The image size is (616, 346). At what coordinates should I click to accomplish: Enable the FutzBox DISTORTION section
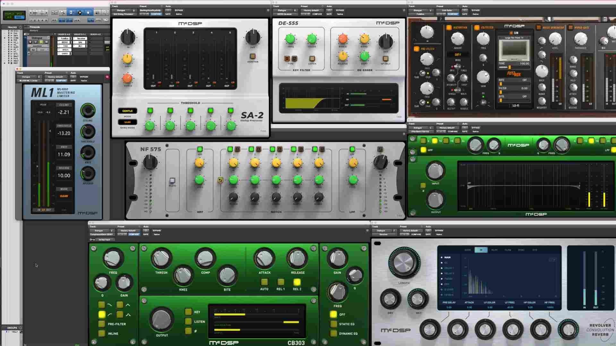tap(449, 28)
